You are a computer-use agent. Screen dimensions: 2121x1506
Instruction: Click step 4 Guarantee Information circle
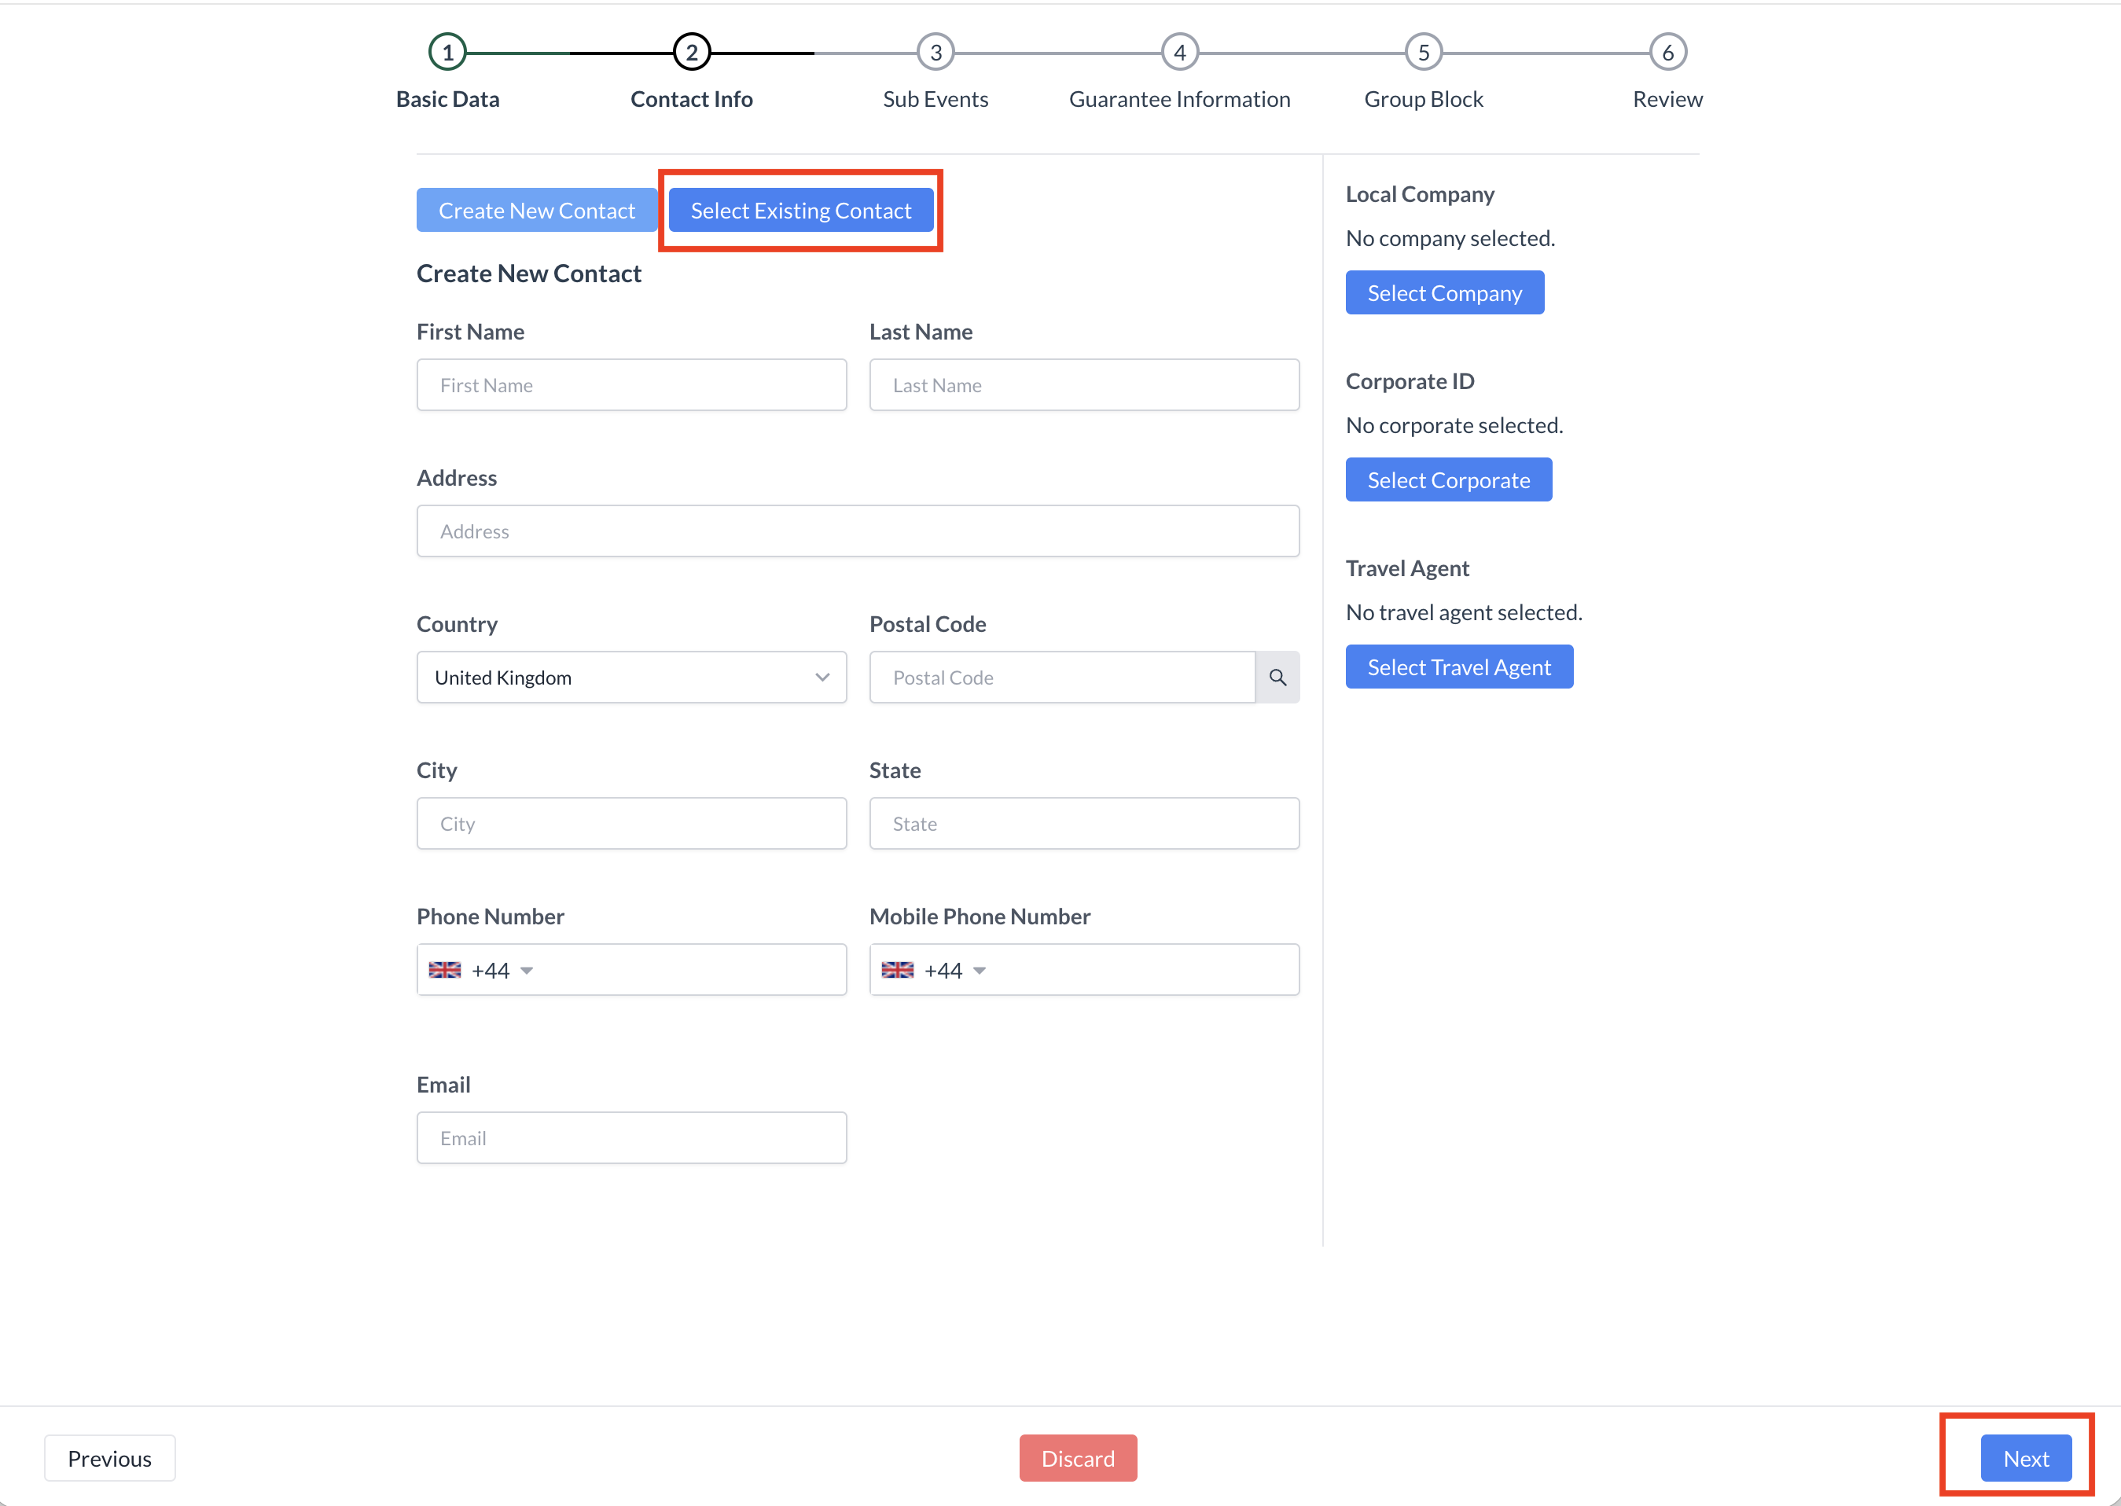pos(1178,52)
